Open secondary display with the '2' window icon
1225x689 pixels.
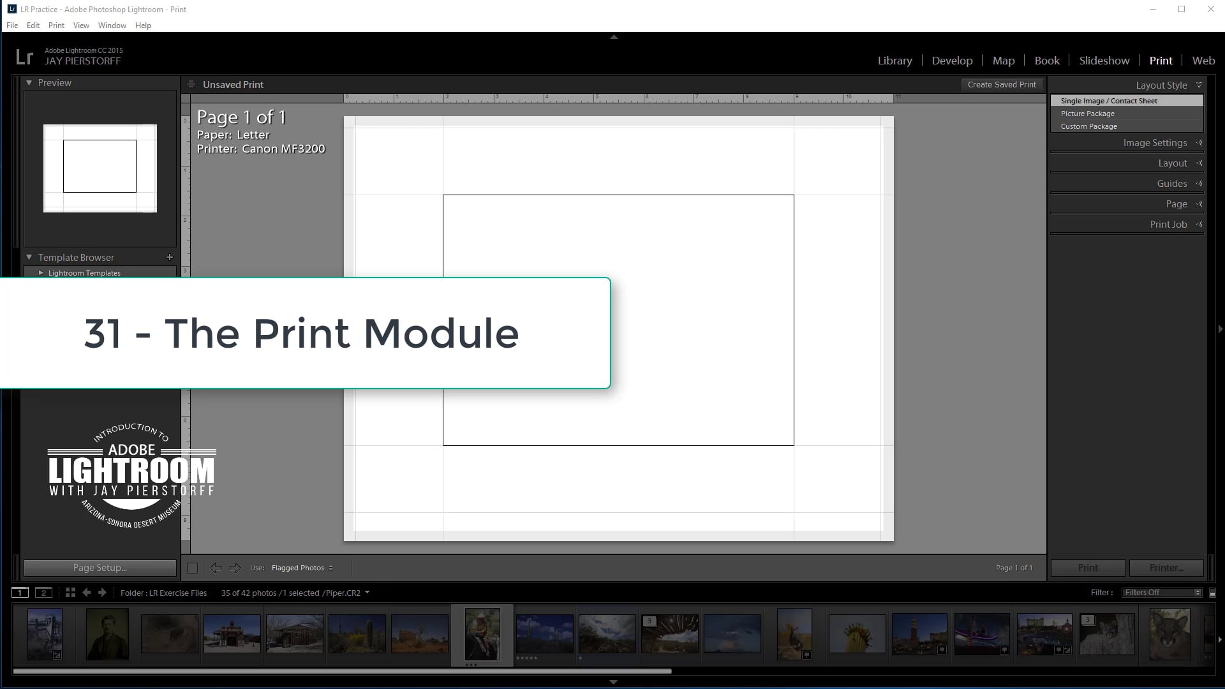pyautogui.click(x=43, y=593)
